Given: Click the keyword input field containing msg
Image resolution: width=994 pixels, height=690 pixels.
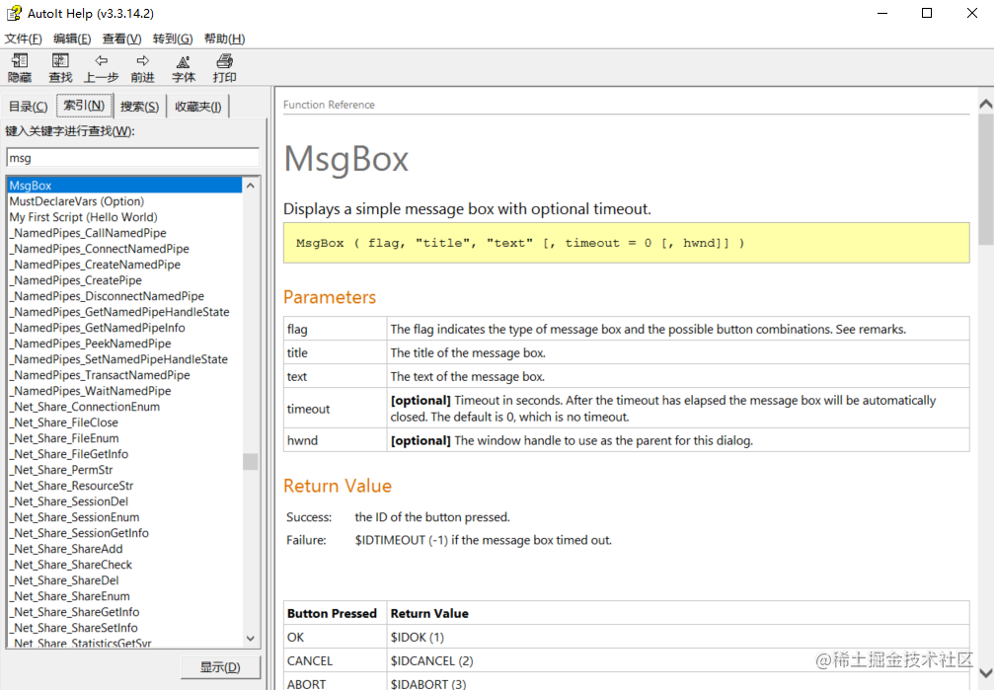Looking at the screenshot, I should pos(133,158).
